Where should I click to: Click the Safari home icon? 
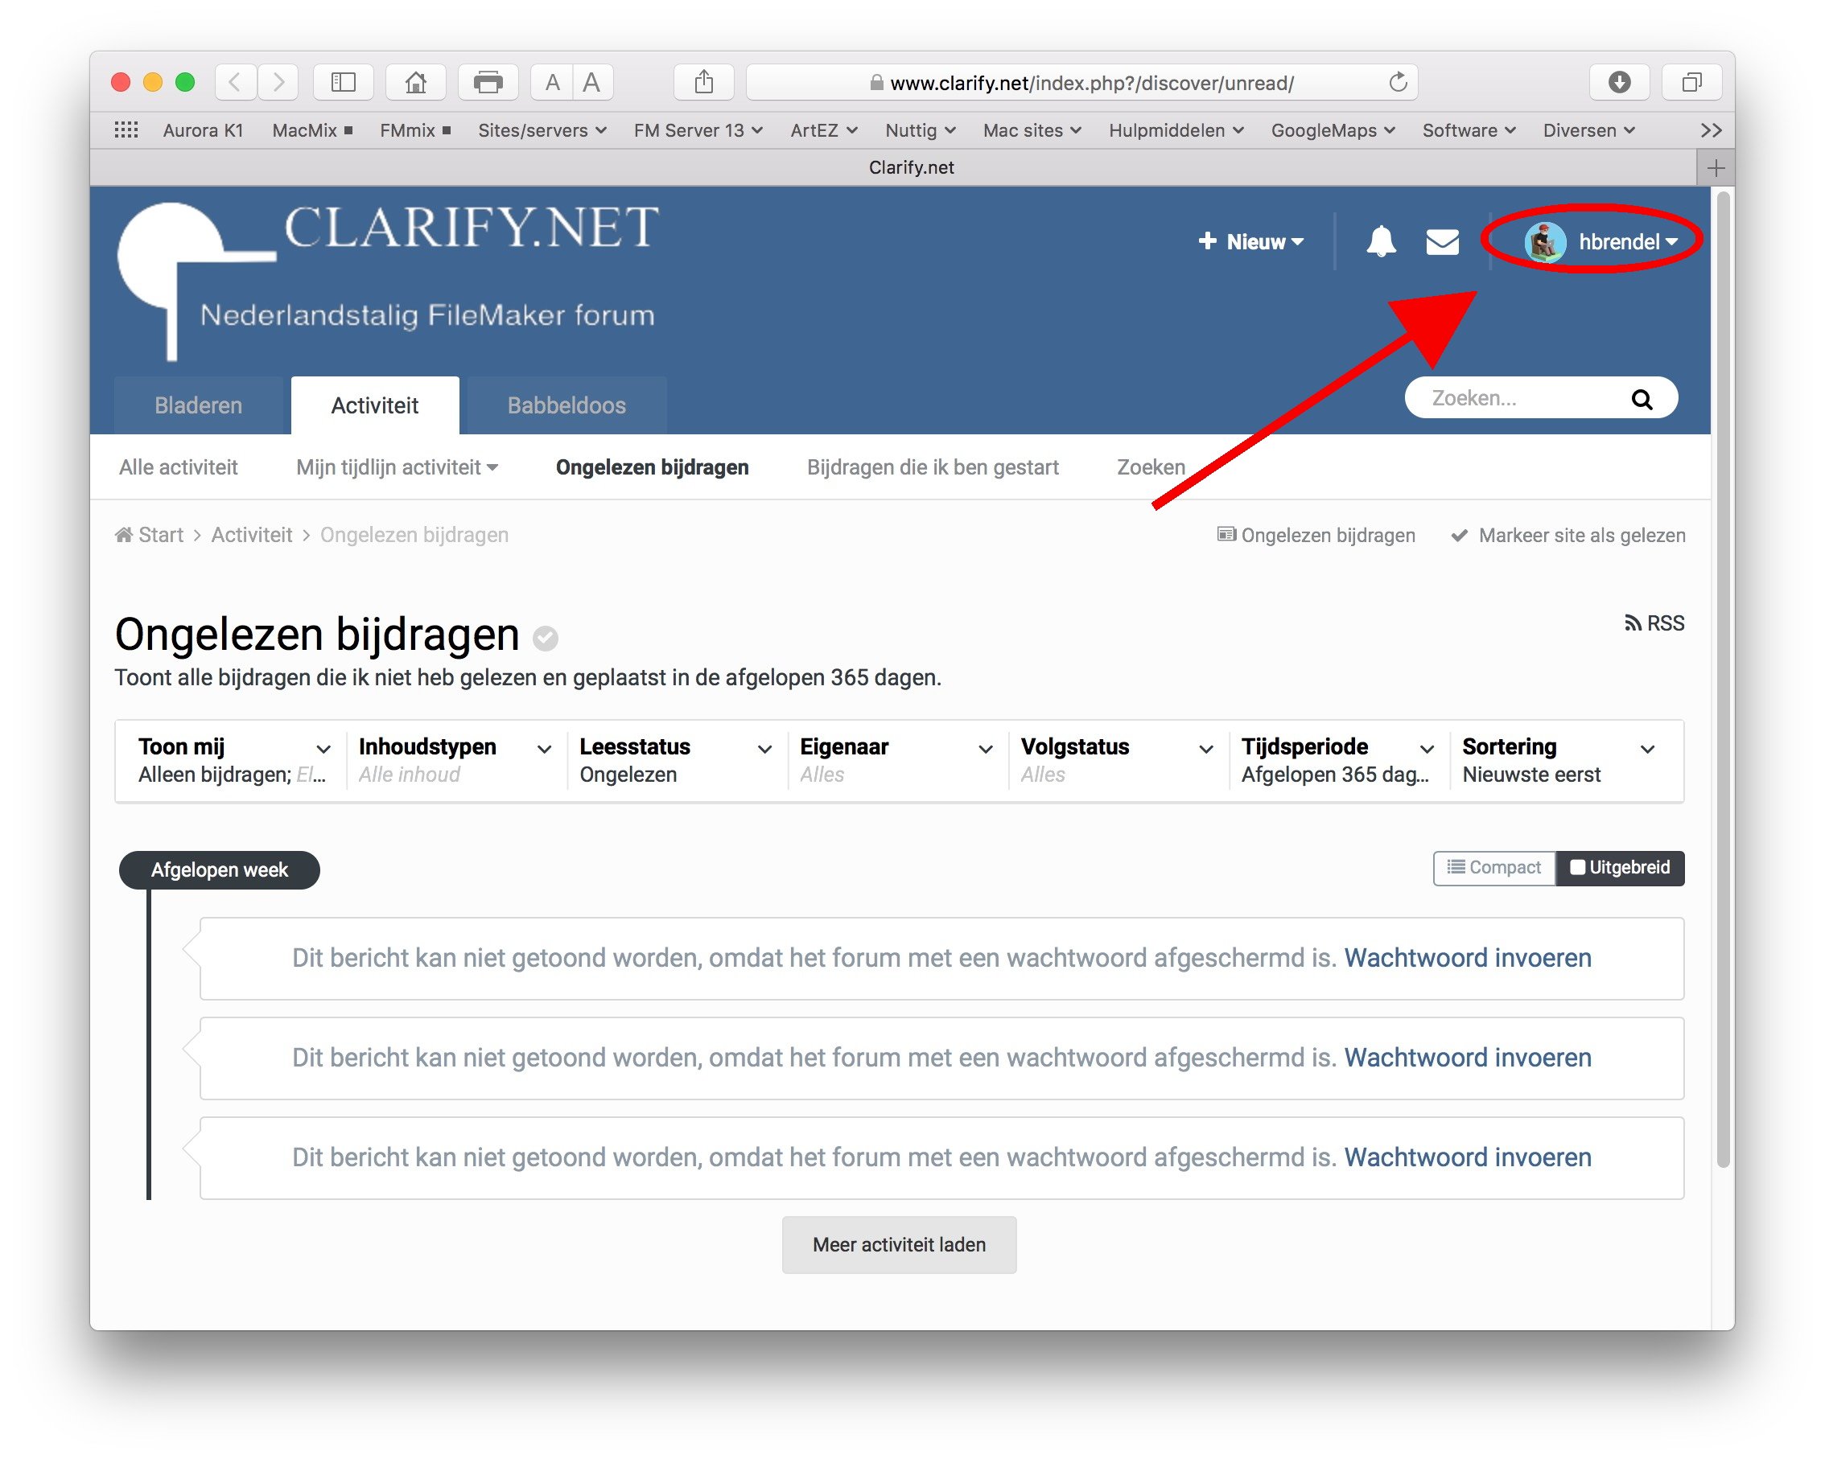point(414,82)
